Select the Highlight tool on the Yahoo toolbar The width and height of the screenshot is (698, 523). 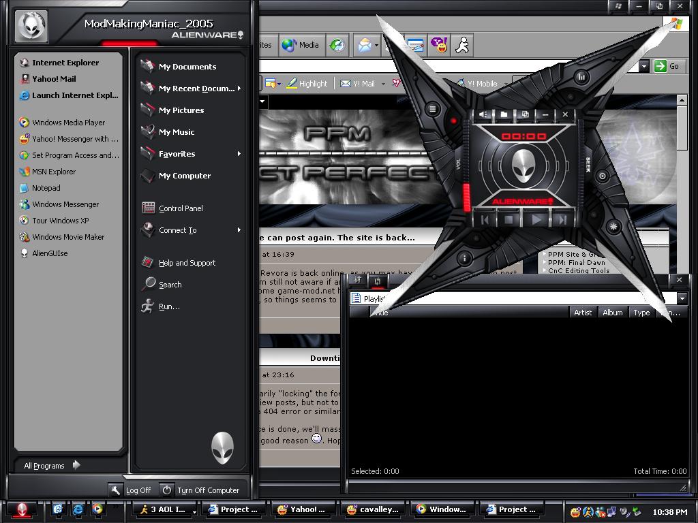pyautogui.click(x=308, y=83)
